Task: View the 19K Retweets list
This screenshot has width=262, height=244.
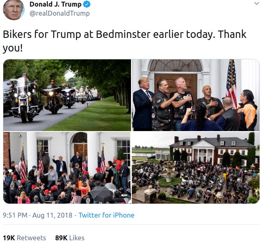Action: coord(24,238)
